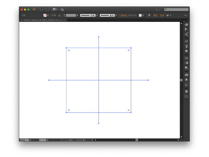The width and height of the screenshot is (209, 157).
Task: Expand the artboard navigation dropdown
Action: 47,140
